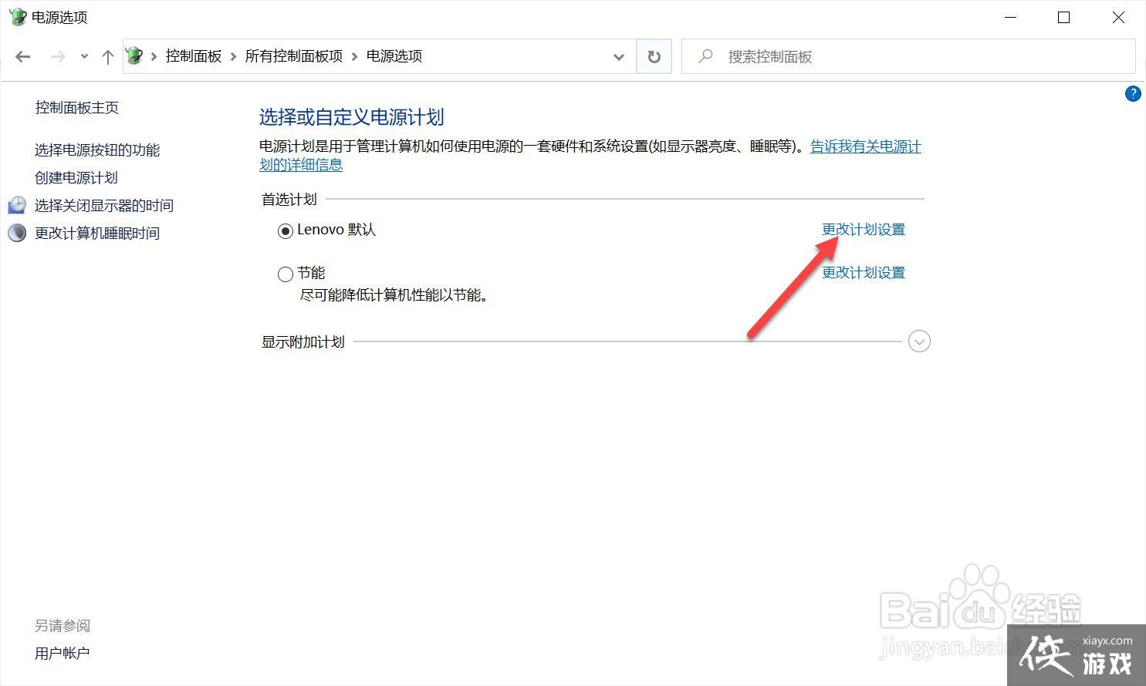
Task: Close the 电源选项 window
Action: (1118, 17)
